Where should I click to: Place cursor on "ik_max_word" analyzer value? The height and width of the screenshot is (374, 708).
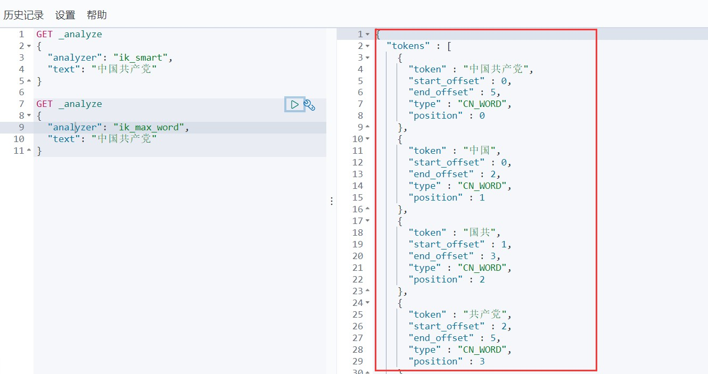coord(151,128)
